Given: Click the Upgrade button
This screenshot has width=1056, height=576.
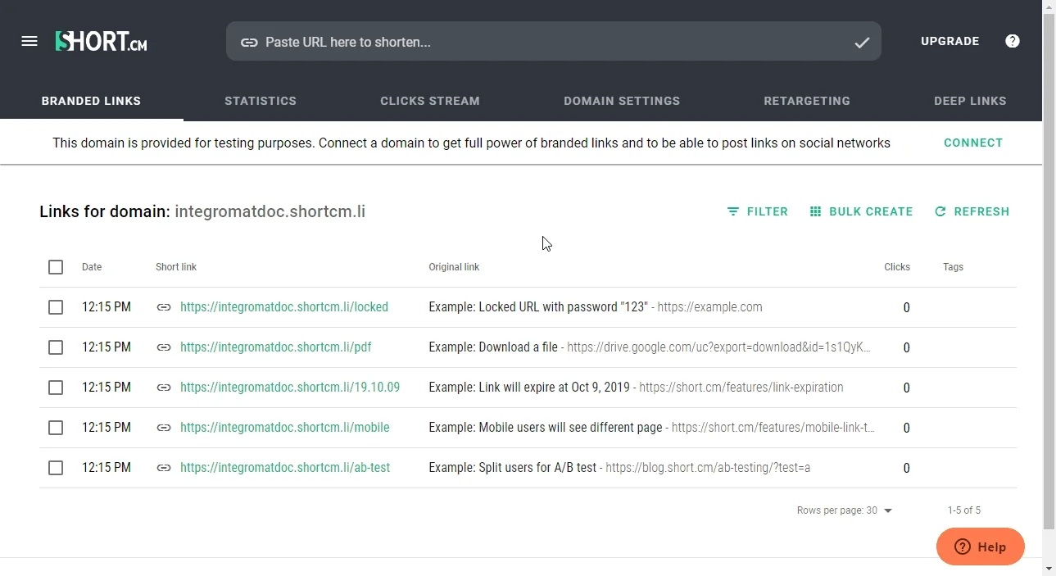Looking at the screenshot, I should click(x=950, y=41).
